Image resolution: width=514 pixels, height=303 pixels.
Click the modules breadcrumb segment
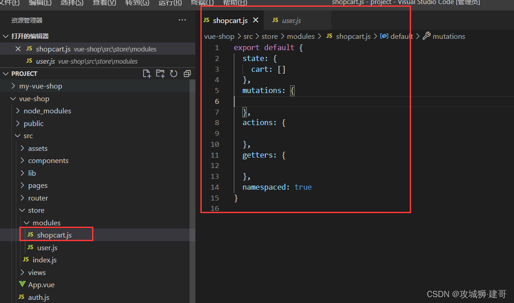pyautogui.click(x=301, y=36)
